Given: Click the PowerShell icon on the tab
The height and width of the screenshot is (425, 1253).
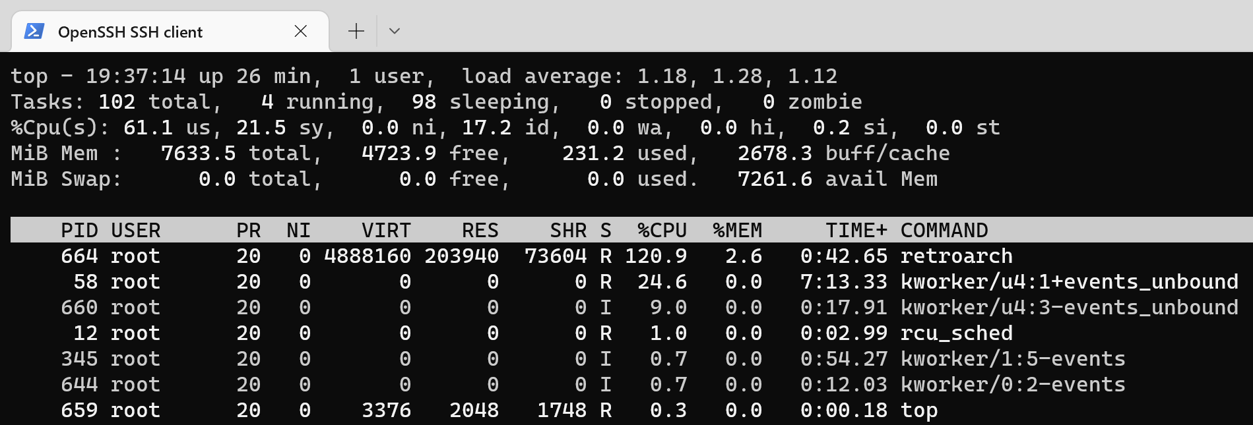Looking at the screenshot, I should (x=34, y=31).
